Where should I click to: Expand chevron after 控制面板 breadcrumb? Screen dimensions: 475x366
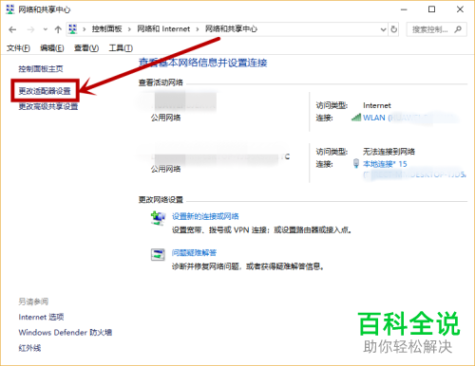pyautogui.click(x=129, y=29)
